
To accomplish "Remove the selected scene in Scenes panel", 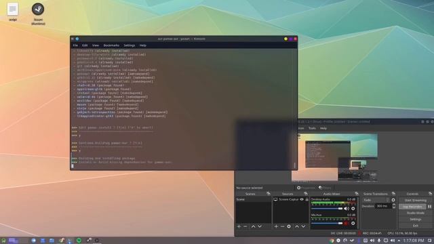I will click(245, 226).
